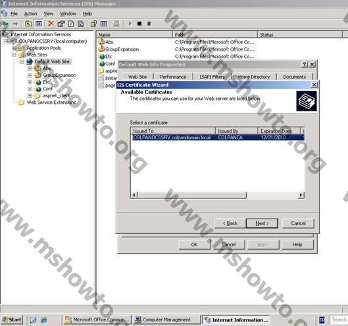
Task: Cancel the IIS Certificate Wizard
Action: tap(298, 223)
